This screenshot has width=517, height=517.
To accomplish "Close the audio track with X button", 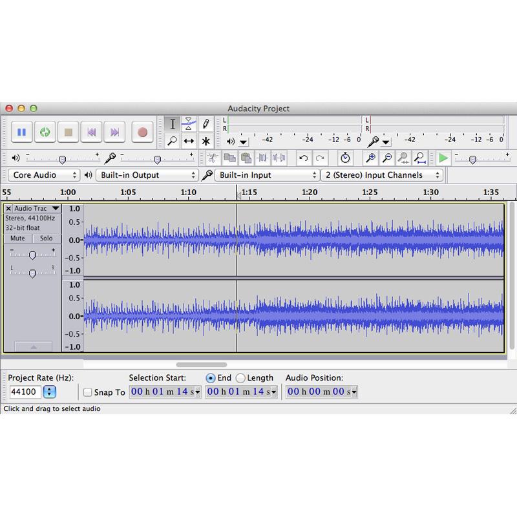I will (x=8, y=208).
